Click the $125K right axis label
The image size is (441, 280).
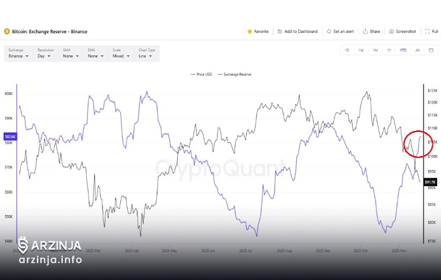[432, 91]
